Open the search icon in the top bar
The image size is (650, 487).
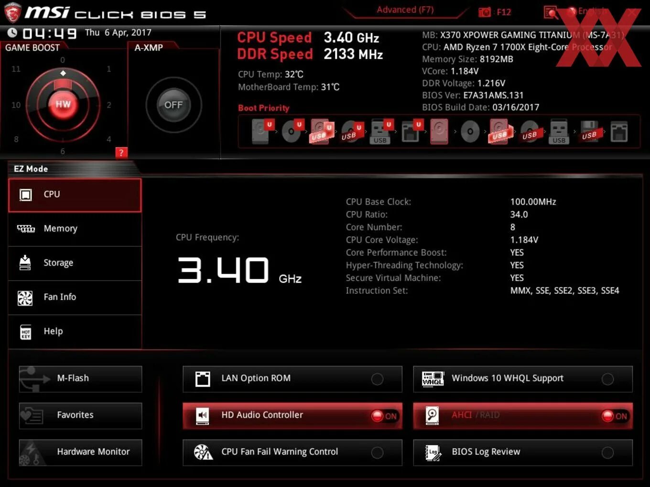(x=551, y=12)
